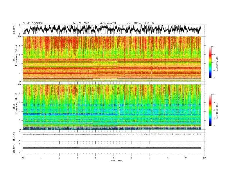Select the "ch.3(V)" axis label
This screenshot has height=177, width=230.
click(14, 137)
